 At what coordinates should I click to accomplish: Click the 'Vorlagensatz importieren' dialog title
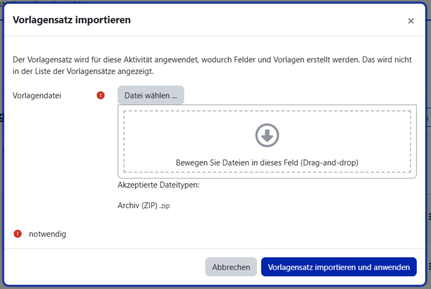(72, 20)
